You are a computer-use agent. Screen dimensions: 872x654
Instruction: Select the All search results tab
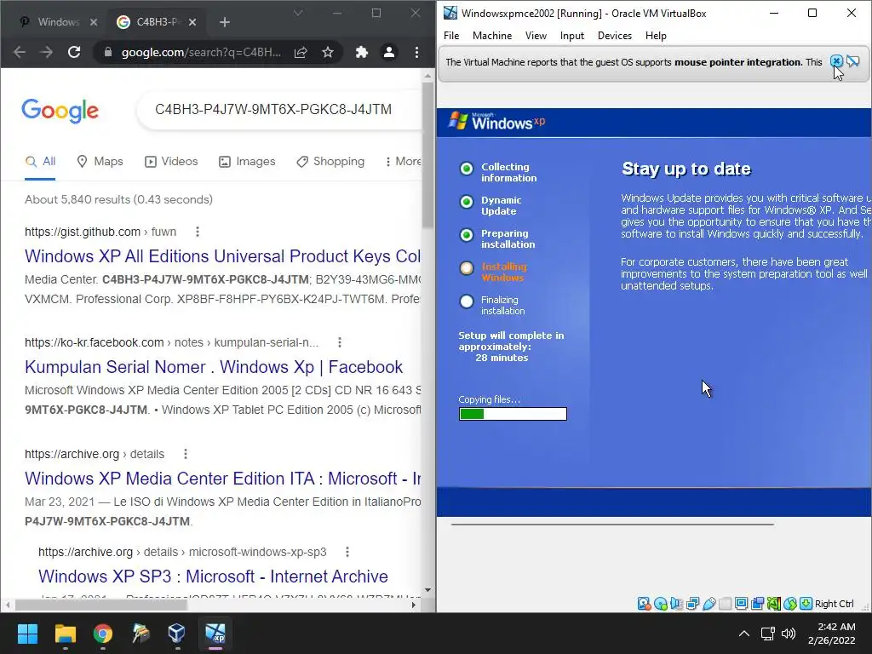click(x=40, y=161)
